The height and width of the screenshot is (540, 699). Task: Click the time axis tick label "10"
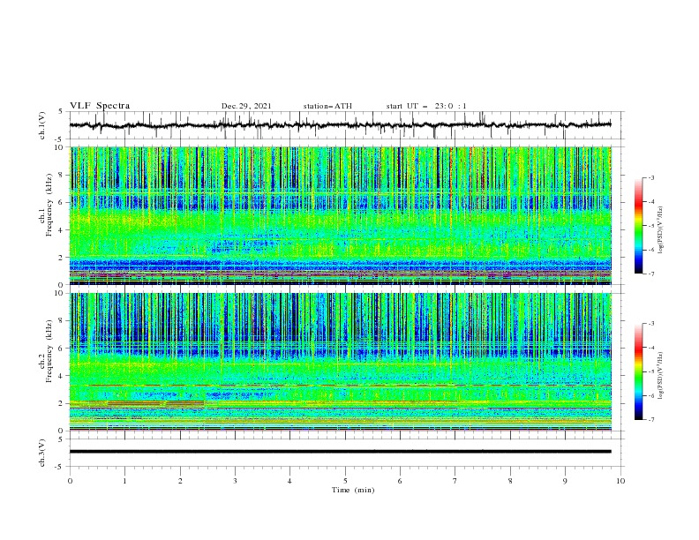click(620, 481)
